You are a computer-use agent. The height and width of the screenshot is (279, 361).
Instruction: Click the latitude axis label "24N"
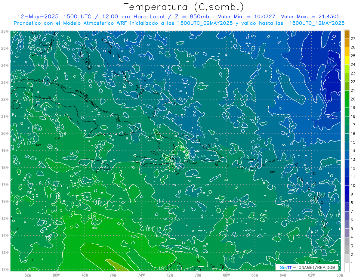pyautogui.click(x=5, y=65)
